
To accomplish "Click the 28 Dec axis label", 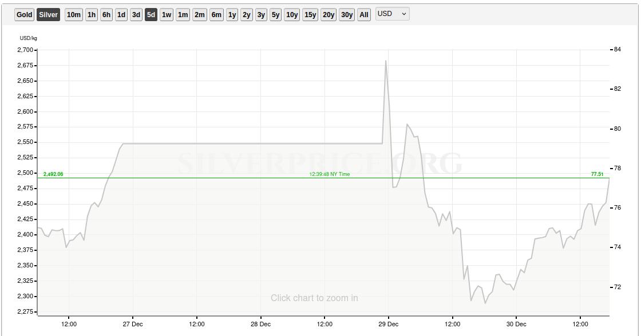I will (x=260, y=324).
